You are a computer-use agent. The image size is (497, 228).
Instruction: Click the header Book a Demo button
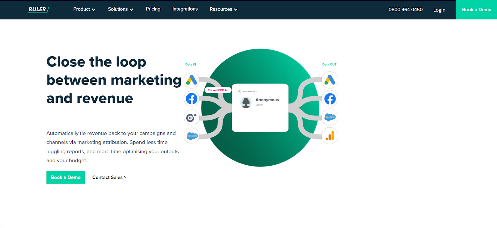point(476,10)
